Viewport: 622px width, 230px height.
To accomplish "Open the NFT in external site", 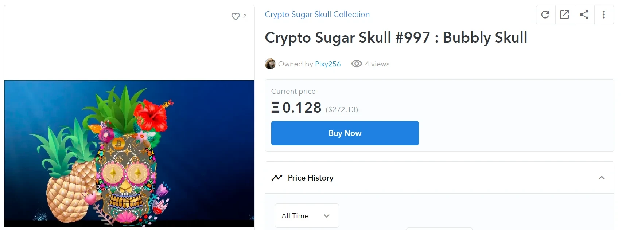I will 564,15.
